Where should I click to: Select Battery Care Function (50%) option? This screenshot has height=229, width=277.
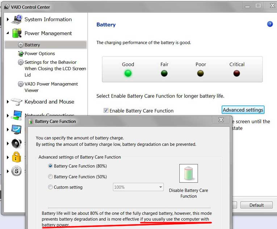click(x=50, y=177)
